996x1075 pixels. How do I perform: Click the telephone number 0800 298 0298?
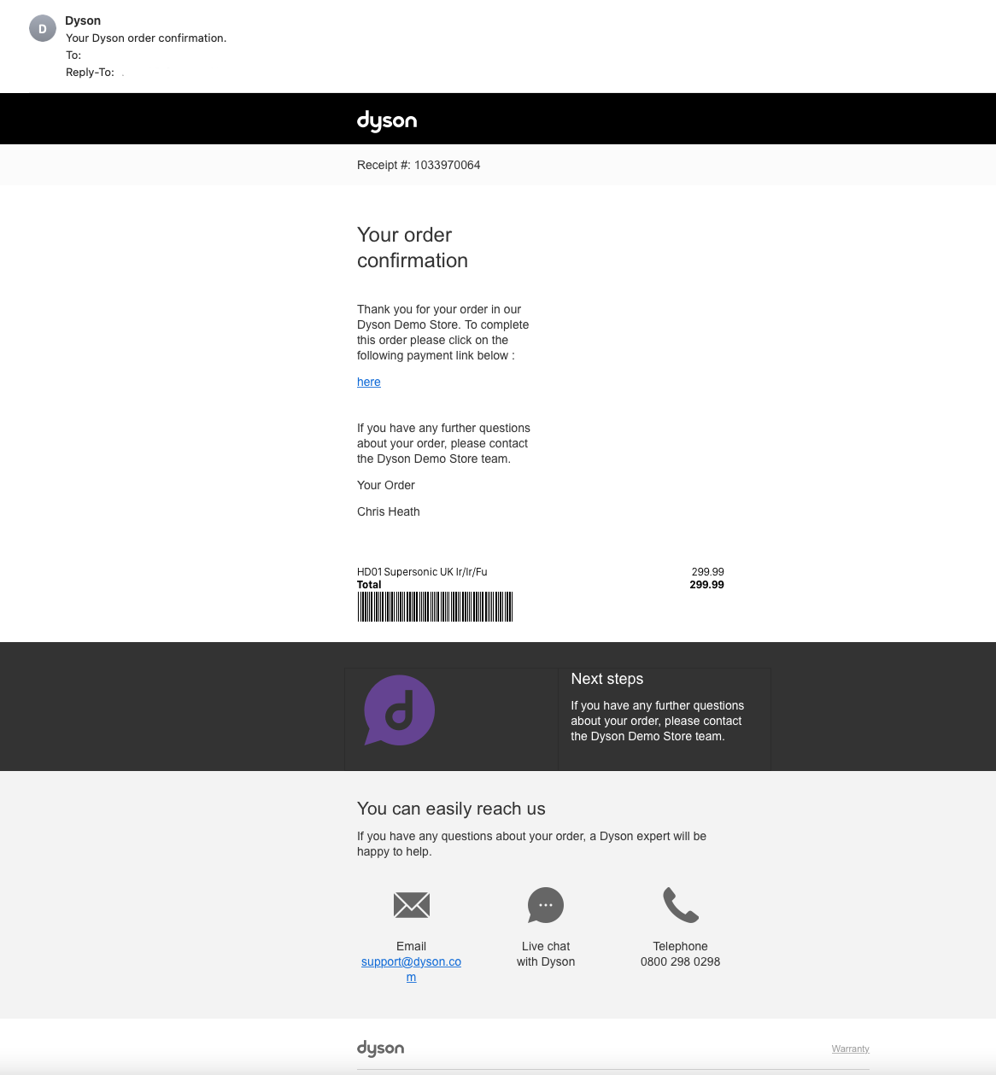(x=680, y=961)
